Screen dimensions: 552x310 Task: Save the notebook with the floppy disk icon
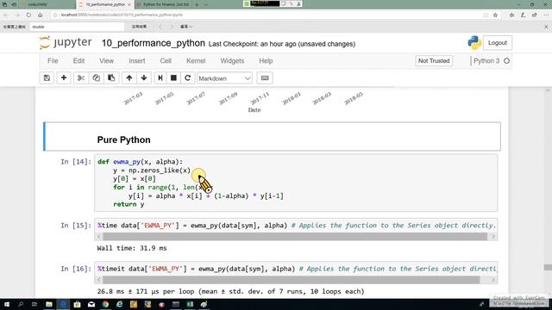click(x=47, y=78)
